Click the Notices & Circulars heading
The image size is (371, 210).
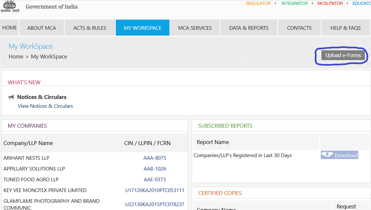click(42, 97)
